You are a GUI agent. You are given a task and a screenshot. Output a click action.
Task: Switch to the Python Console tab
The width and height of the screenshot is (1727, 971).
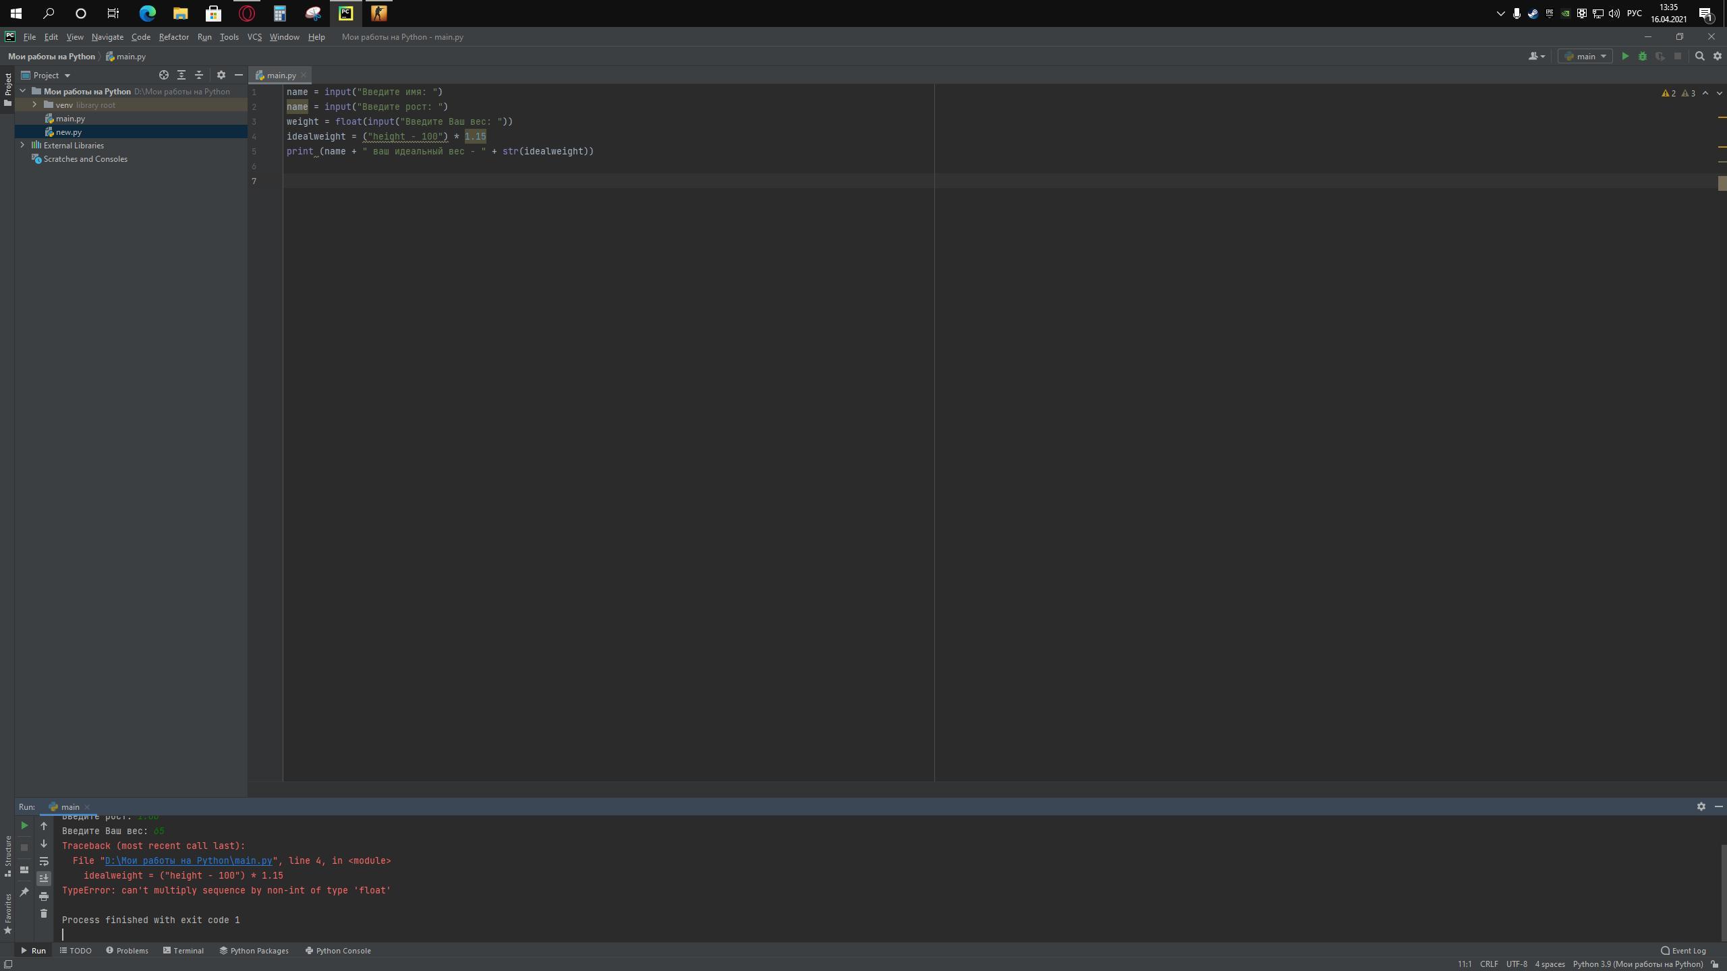click(x=337, y=951)
